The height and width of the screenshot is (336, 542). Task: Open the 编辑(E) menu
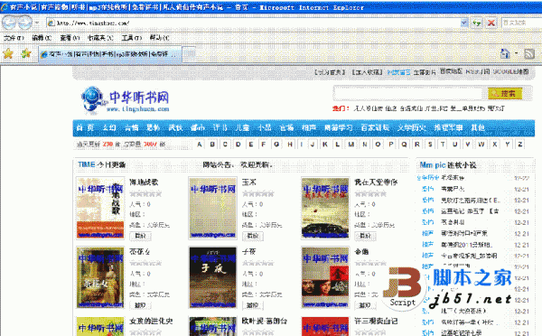[42, 38]
